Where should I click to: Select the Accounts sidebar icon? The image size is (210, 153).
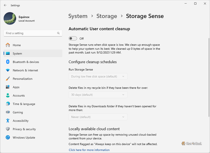click(x=8, y=95)
